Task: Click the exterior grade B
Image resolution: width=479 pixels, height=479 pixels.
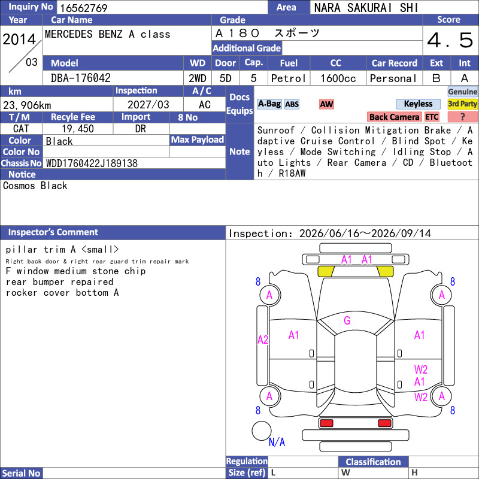Action: (436, 78)
